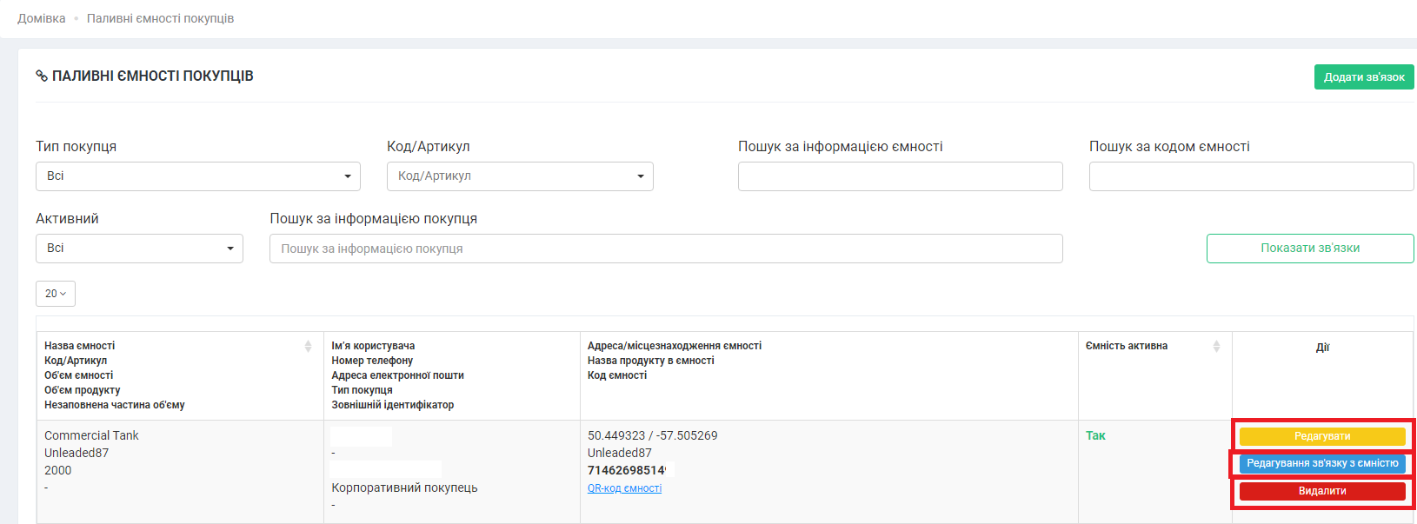Viewport: 1417px width, 524px height.
Task: Select the Commercial Tank row name
Action: click(x=91, y=435)
